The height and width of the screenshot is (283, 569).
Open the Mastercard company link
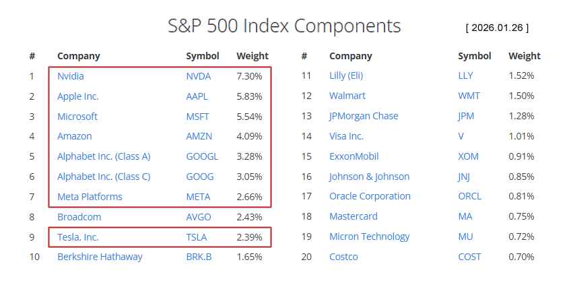tap(354, 217)
